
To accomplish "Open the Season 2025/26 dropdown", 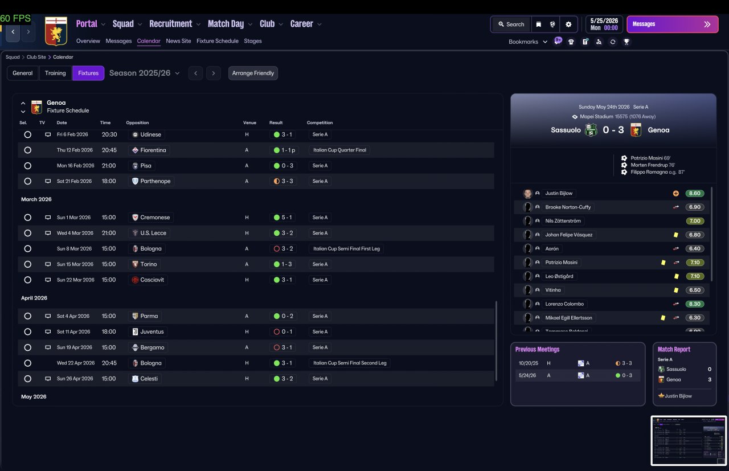I will click(145, 73).
